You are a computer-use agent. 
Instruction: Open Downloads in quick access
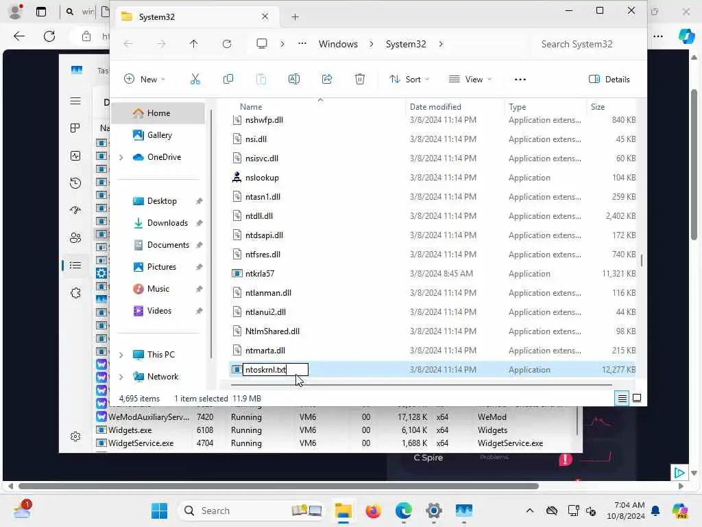[x=167, y=223]
